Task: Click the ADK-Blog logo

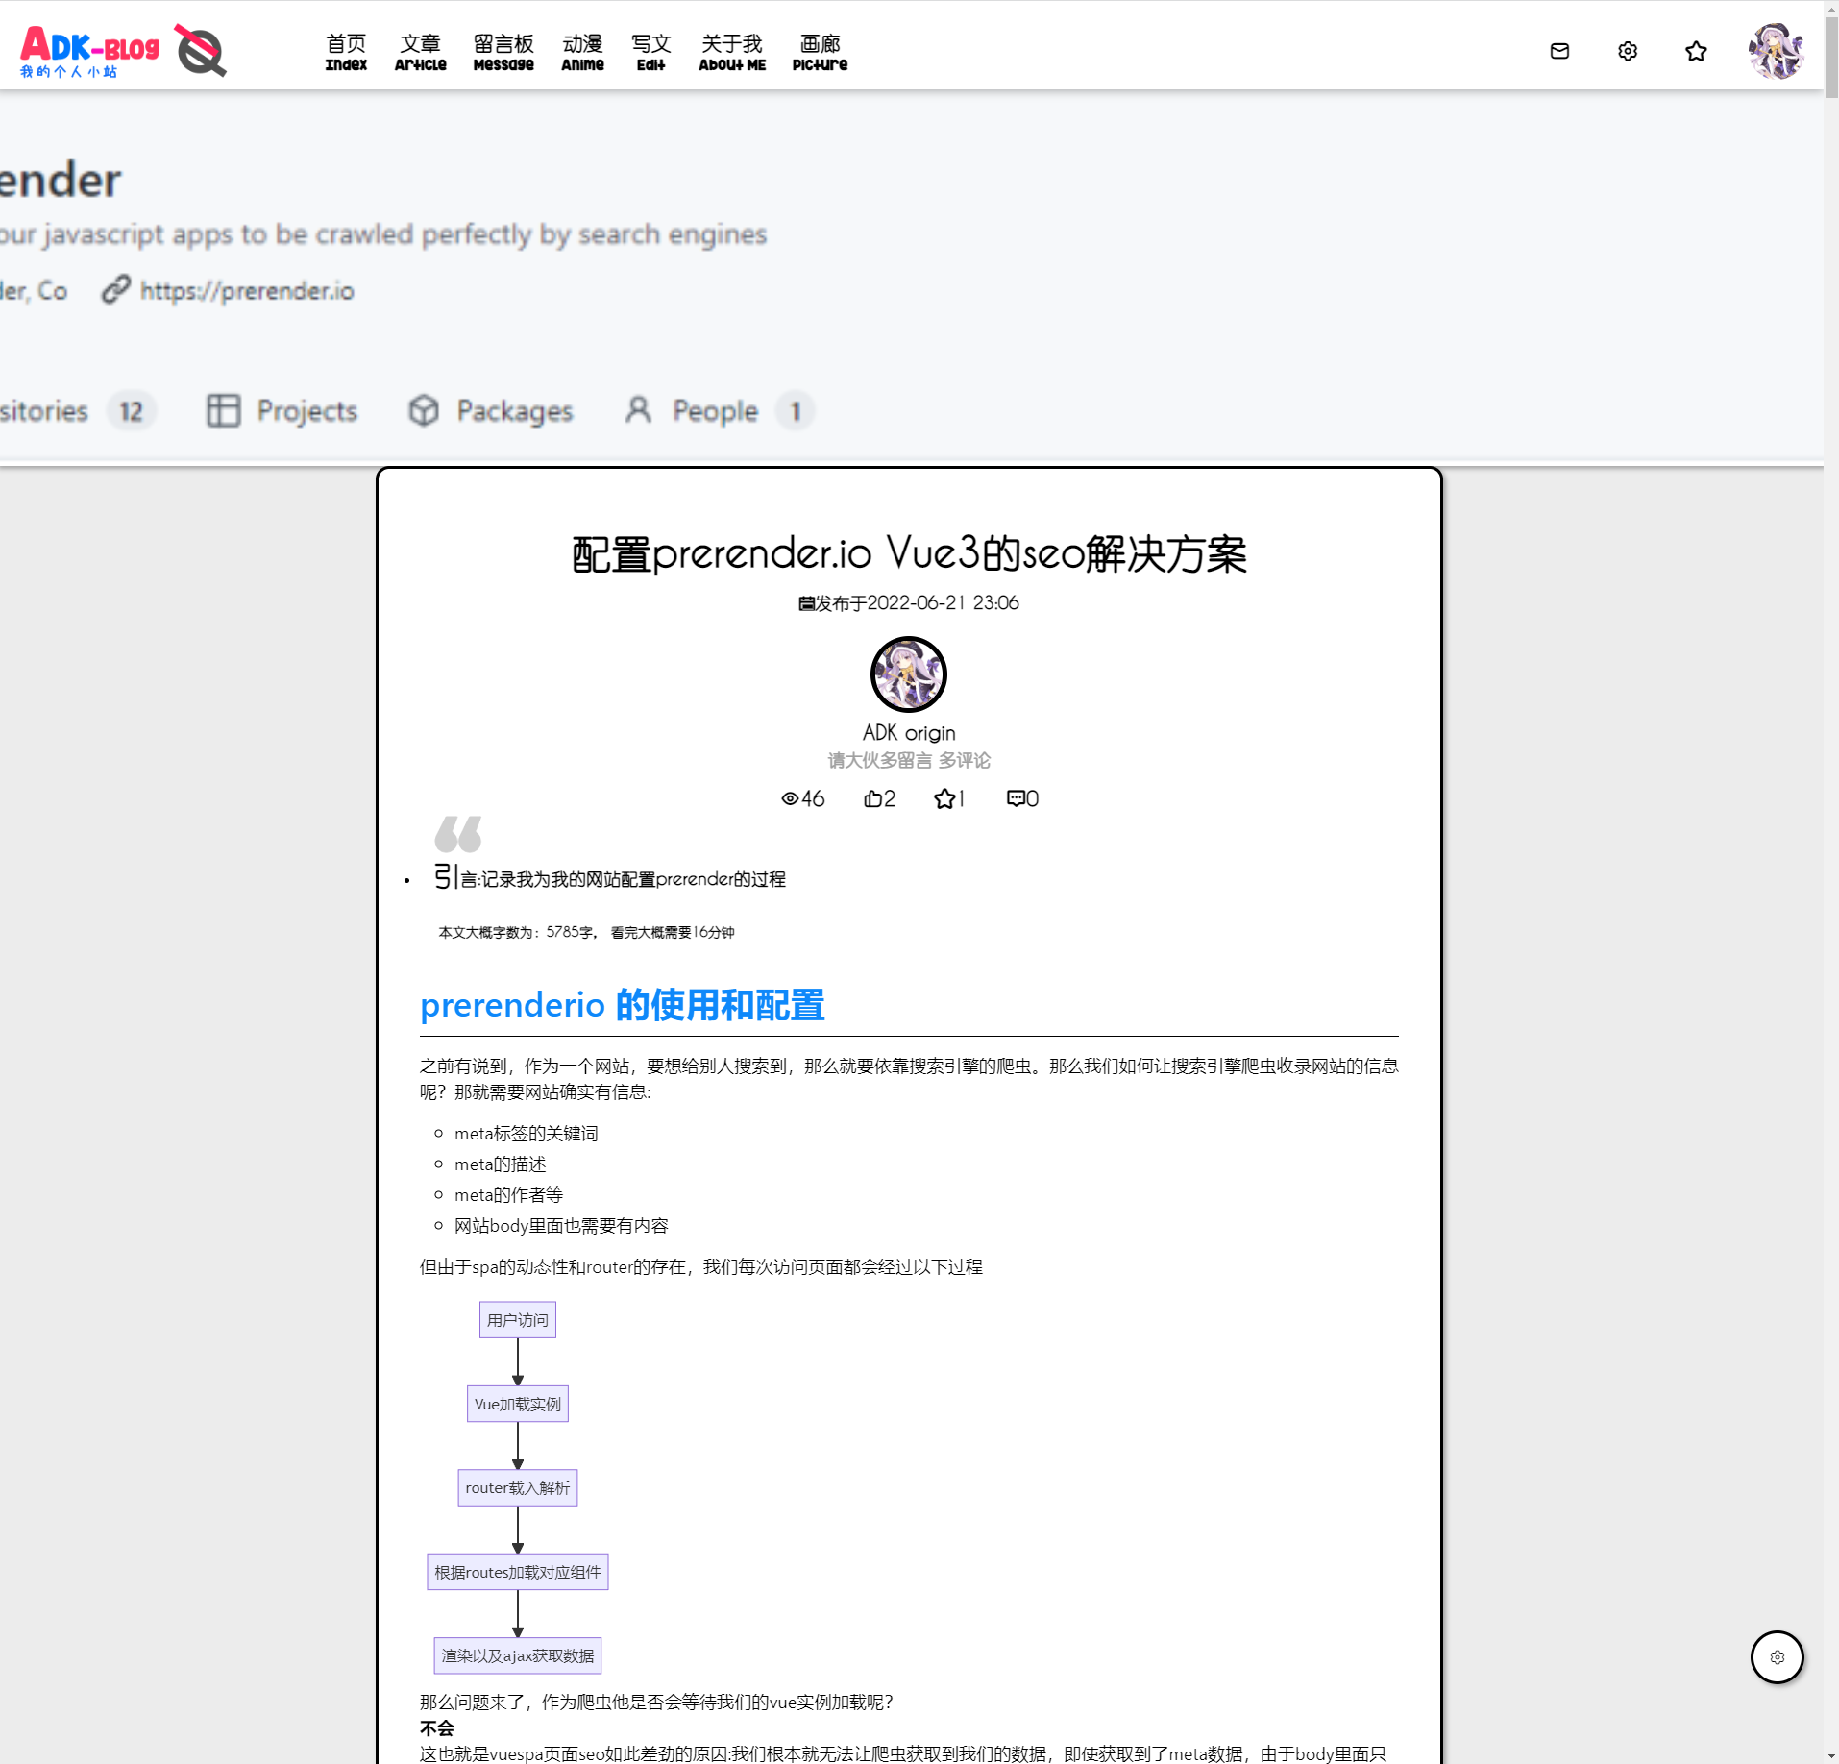Action: pos(90,51)
